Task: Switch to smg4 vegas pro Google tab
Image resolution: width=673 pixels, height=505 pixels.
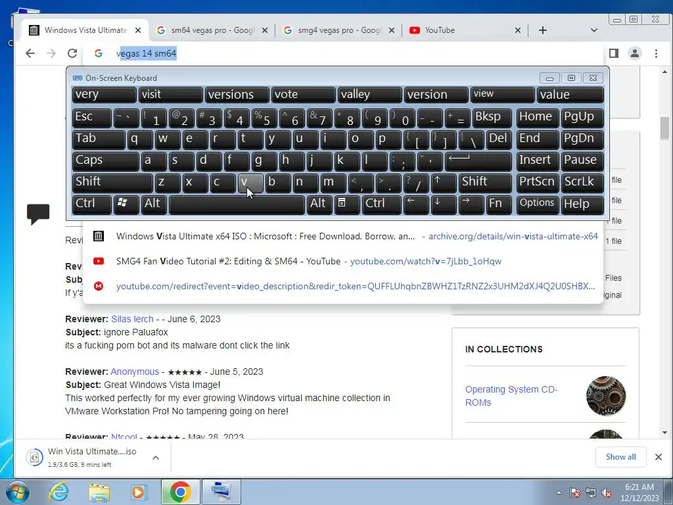Action: point(339,30)
